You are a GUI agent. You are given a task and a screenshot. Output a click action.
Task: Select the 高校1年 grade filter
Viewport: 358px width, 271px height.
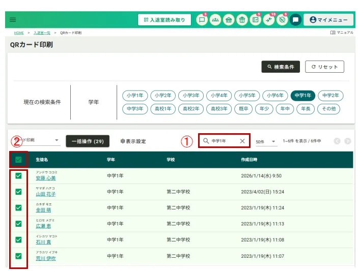[x=163, y=108]
